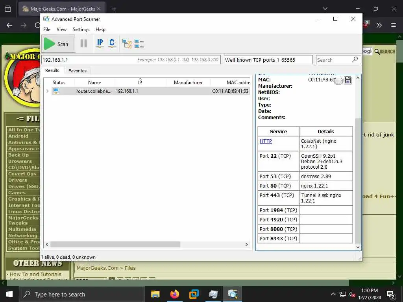Save device details with floppy icon
The height and width of the screenshot is (302, 403).
click(x=348, y=80)
